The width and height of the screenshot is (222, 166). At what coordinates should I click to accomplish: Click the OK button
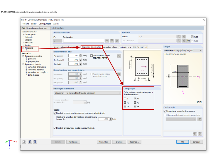pyautogui.click(x=183, y=142)
